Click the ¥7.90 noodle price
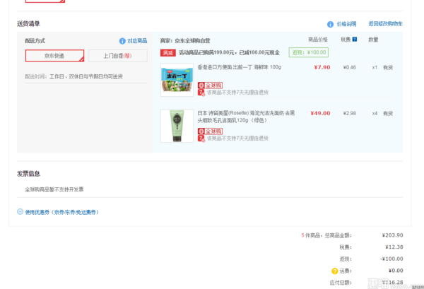 (322, 67)
